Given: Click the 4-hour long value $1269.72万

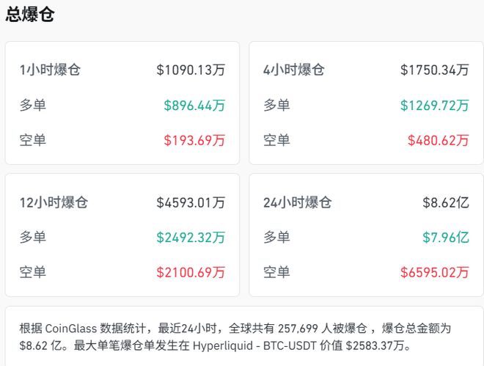Looking at the screenshot, I should 434,106.
